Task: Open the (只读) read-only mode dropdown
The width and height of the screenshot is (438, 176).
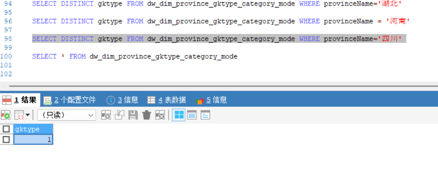Action: 67,115
